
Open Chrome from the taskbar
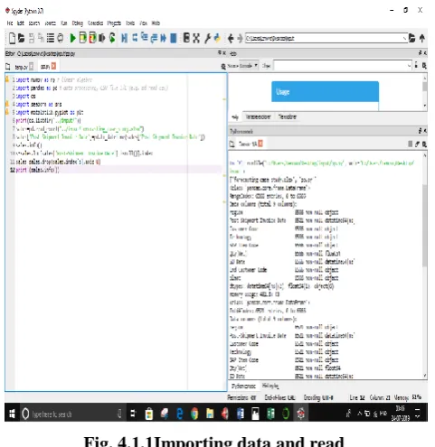pyautogui.click(x=194, y=414)
